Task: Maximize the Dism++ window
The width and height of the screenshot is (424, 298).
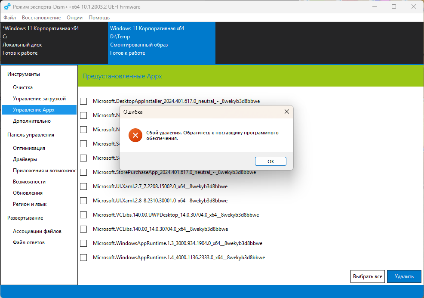Action: tap(394, 6)
